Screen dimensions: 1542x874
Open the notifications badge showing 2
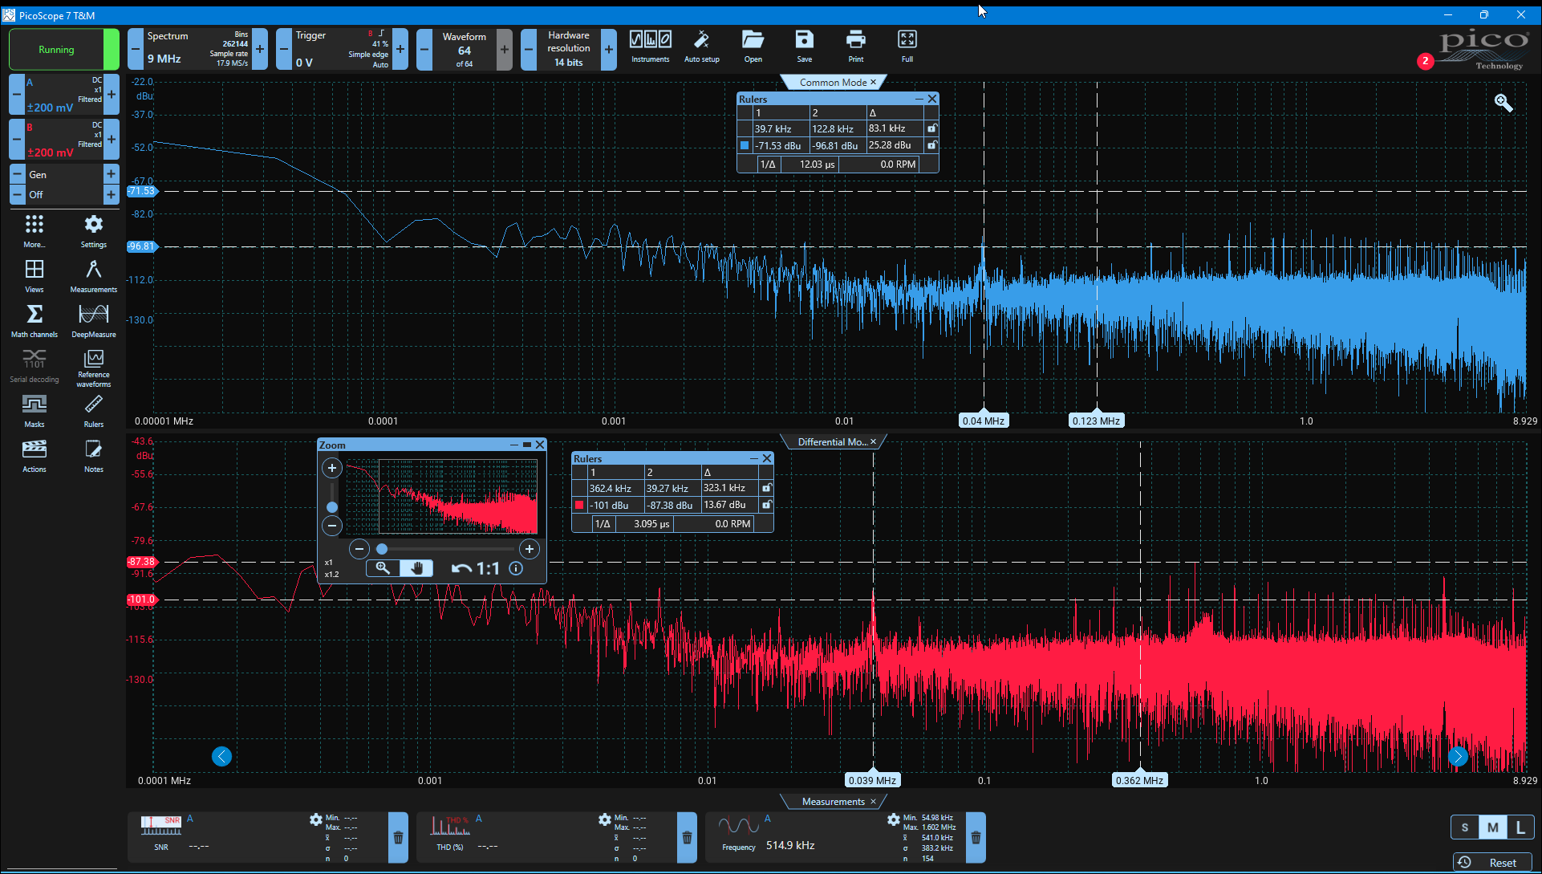tap(1425, 61)
